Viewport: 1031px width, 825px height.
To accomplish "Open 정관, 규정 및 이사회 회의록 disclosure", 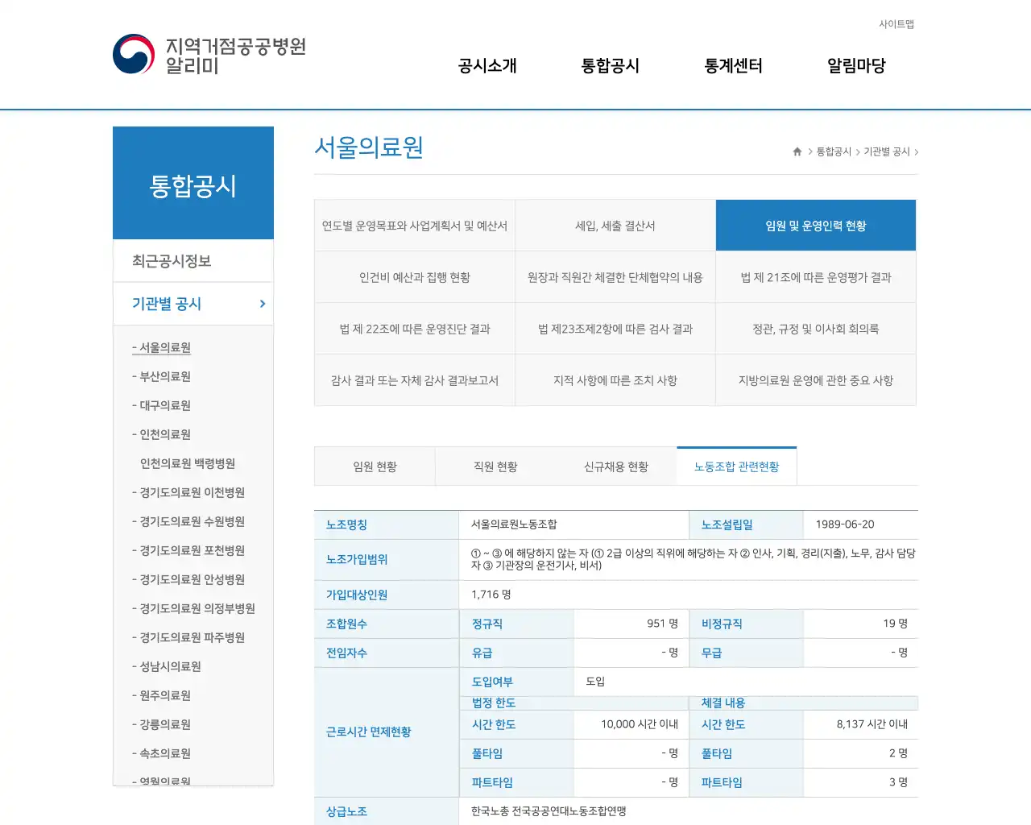I will (x=815, y=329).
